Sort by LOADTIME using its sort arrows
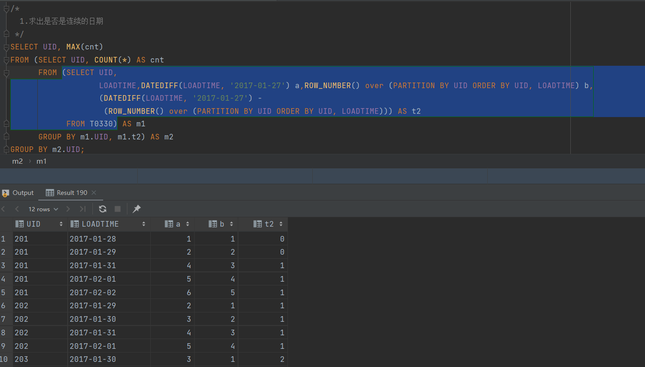This screenshot has width=645, height=367. [x=144, y=224]
